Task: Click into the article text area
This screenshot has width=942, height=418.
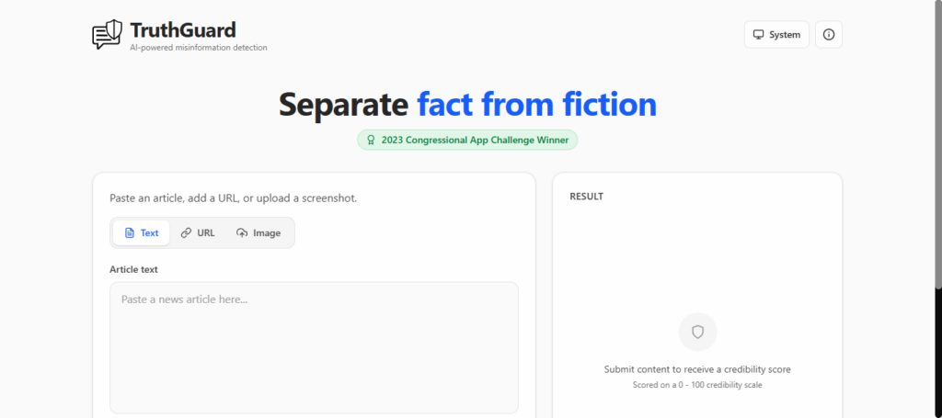Action: (314, 348)
